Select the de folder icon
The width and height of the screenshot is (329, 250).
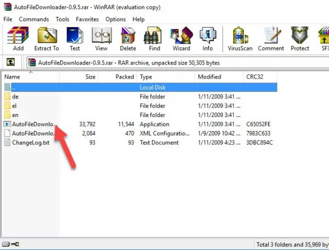pyautogui.click(x=7, y=96)
